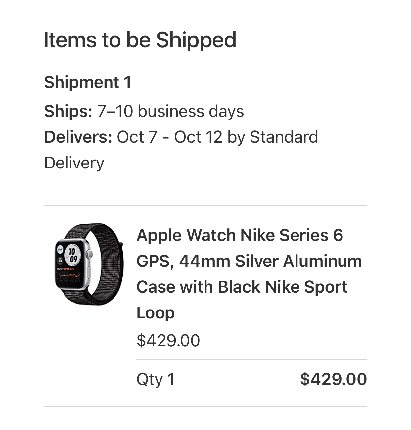This screenshot has height=430, width=411.
Task: Click the bold $429.00 line total
Action: click(x=333, y=379)
